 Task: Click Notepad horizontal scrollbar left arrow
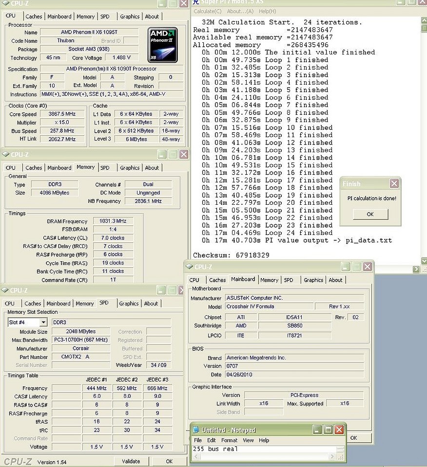[196, 456]
